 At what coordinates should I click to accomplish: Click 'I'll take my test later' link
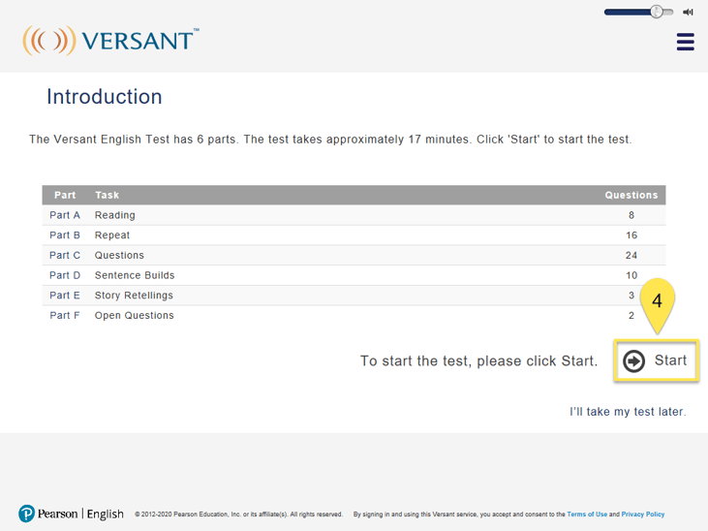(628, 412)
